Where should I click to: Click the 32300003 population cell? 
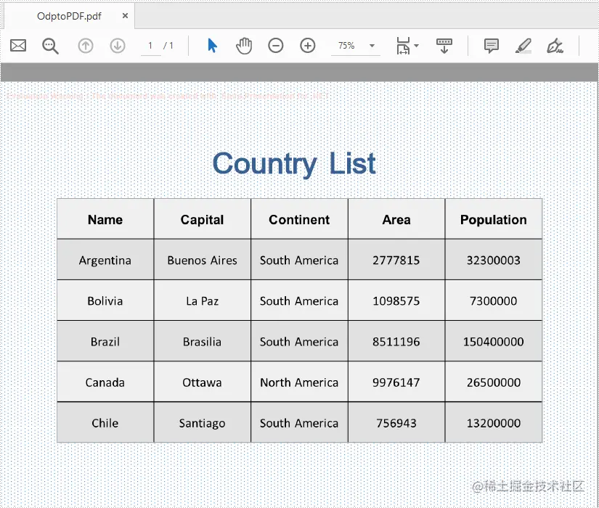[494, 260]
